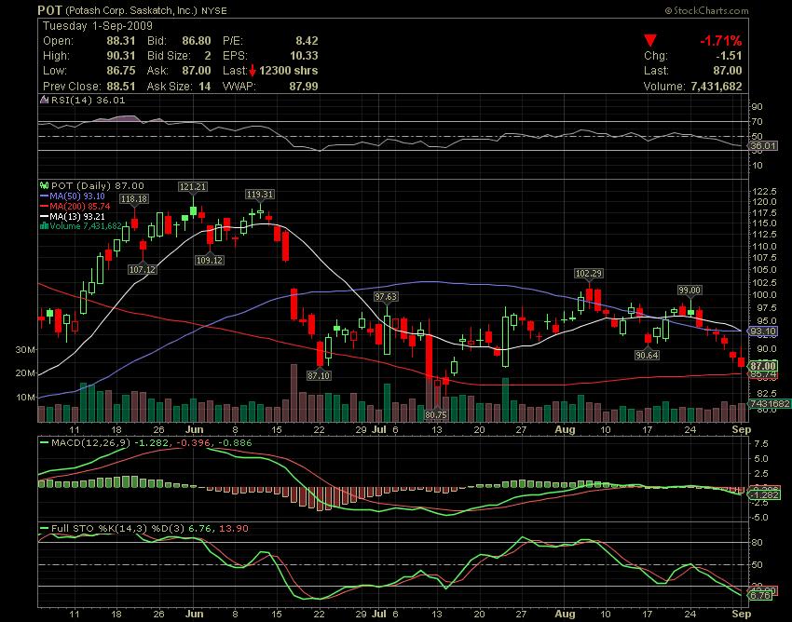Click the 97.63 price label
The height and width of the screenshot is (622, 792).
pos(386,297)
